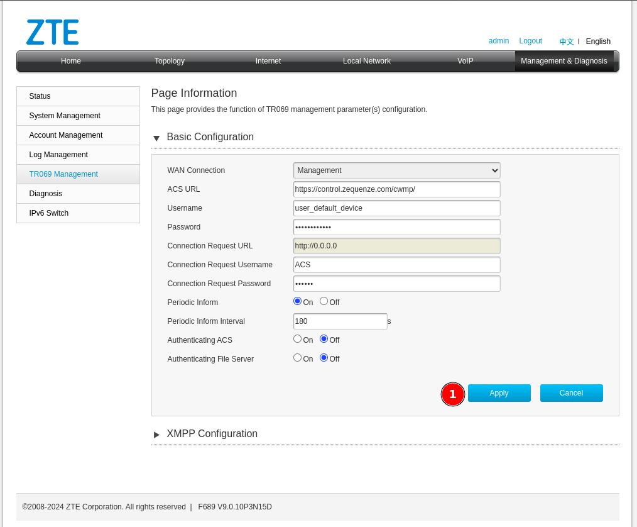Image resolution: width=637 pixels, height=527 pixels.
Task: Switch language to 中文
Action: point(567,42)
